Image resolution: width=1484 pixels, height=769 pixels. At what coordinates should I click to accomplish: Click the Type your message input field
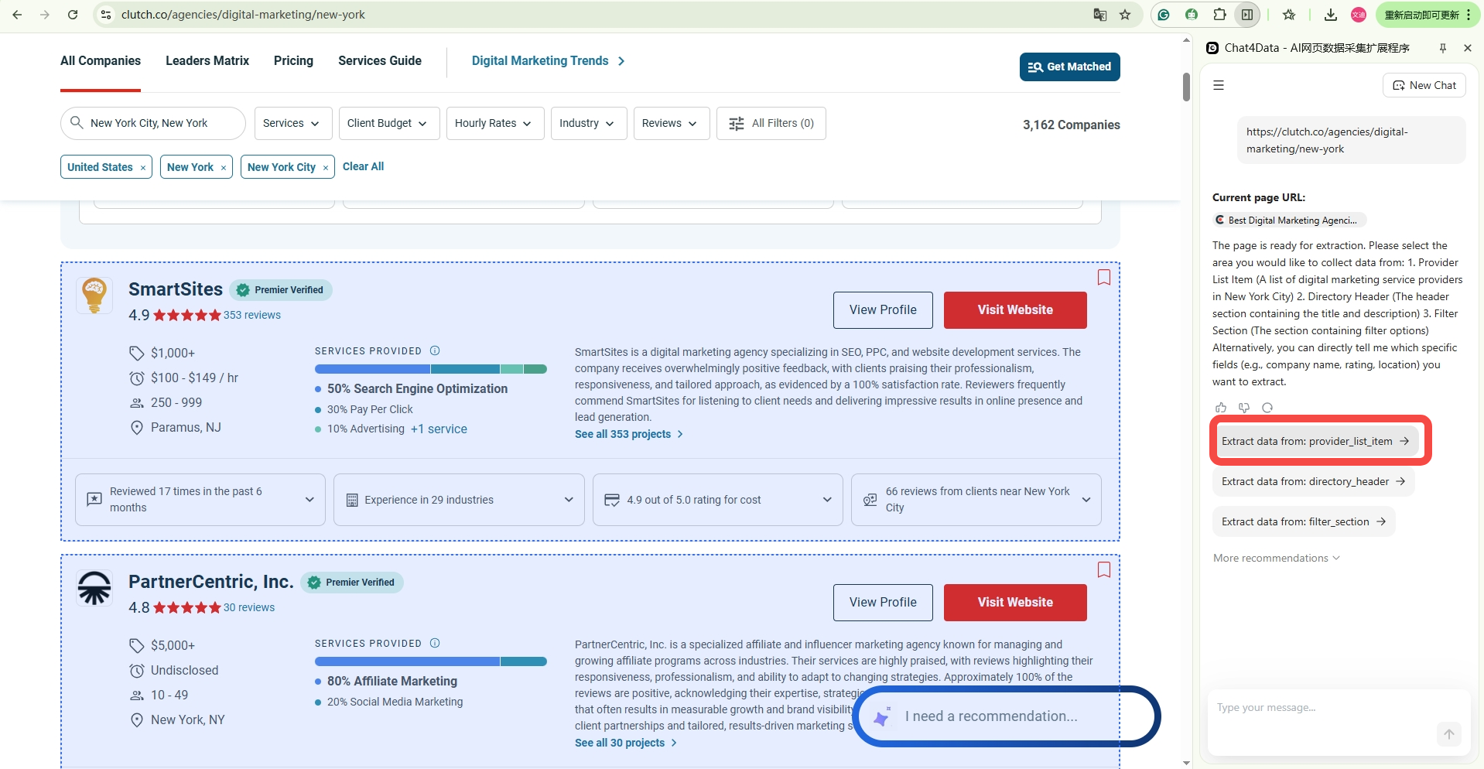click(x=1323, y=708)
